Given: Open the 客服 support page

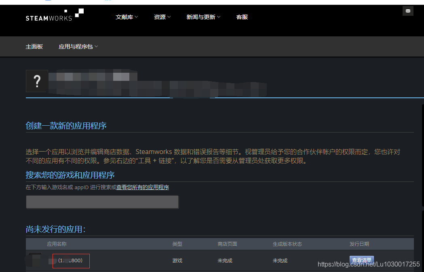Looking at the screenshot, I should [242, 17].
